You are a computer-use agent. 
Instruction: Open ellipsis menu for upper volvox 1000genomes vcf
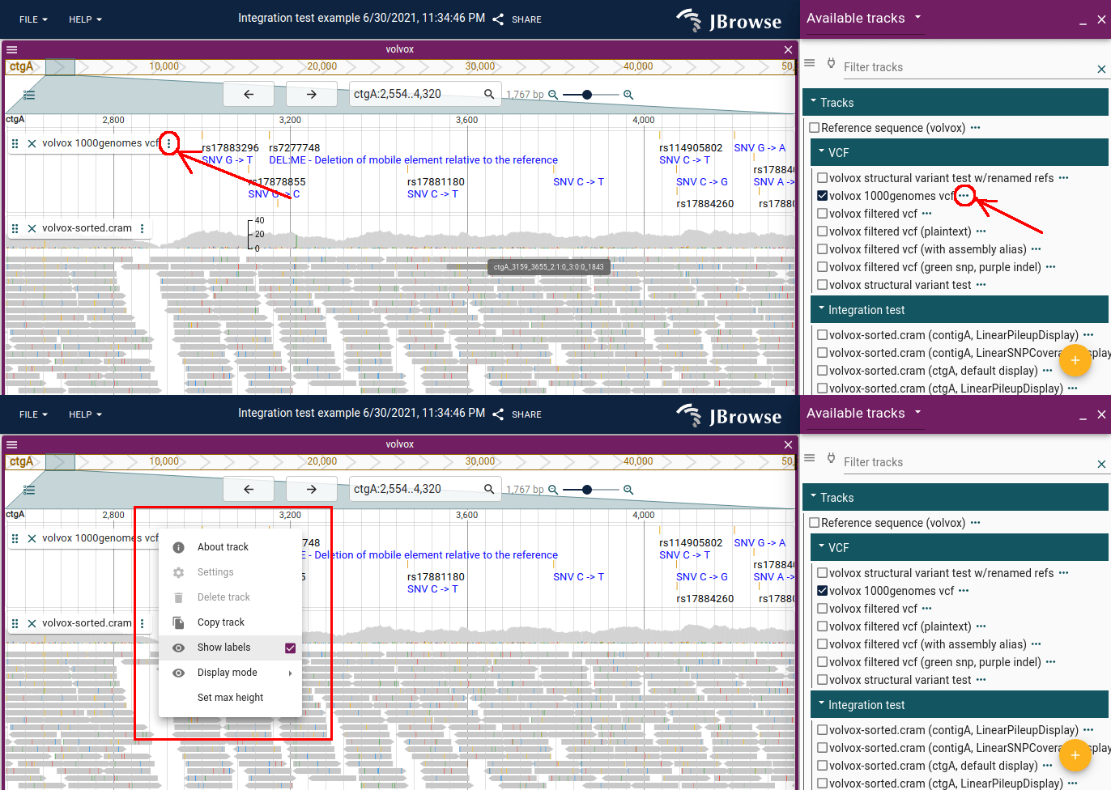964,196
